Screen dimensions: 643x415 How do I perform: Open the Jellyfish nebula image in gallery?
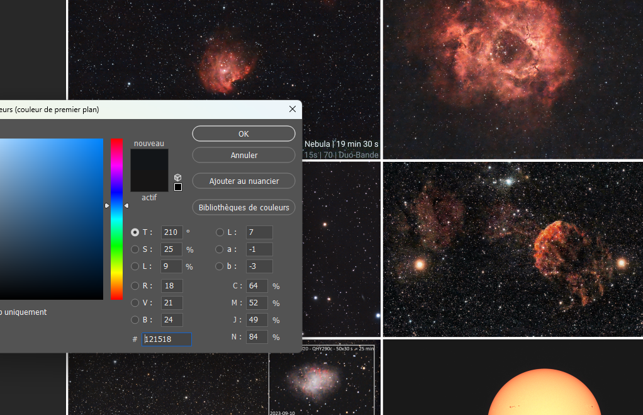click(x=513, y=249)
